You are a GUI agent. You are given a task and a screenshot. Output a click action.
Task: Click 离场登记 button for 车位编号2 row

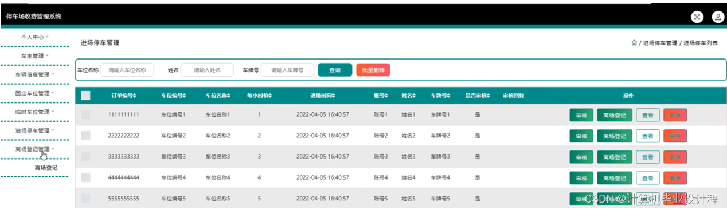pyautogui.click(x=615, y=136)
